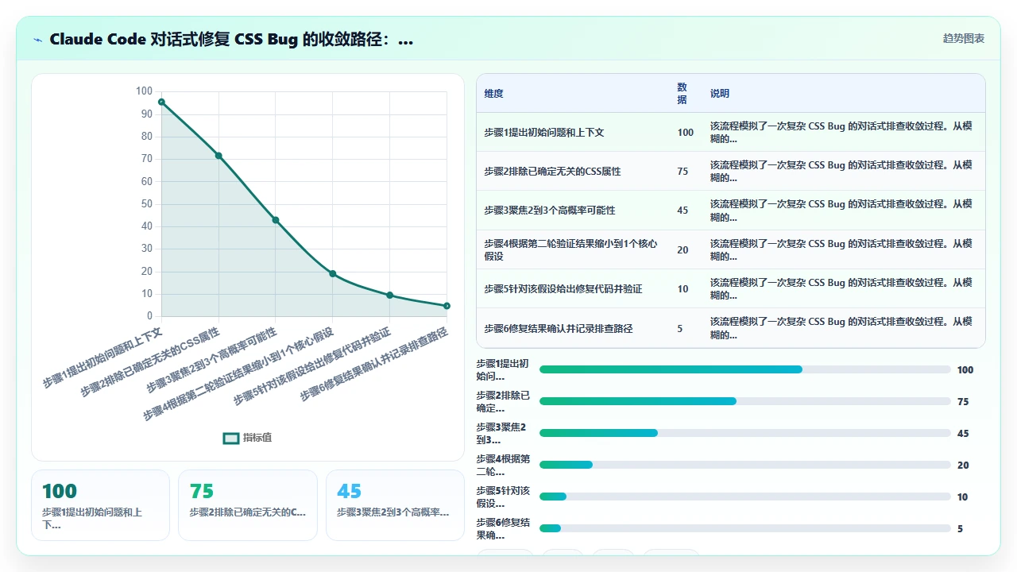This screenshot has width=1017, height=572.
Task: Click progress bar label 步骤4根据第二轮…
Action: click(503, 465)
